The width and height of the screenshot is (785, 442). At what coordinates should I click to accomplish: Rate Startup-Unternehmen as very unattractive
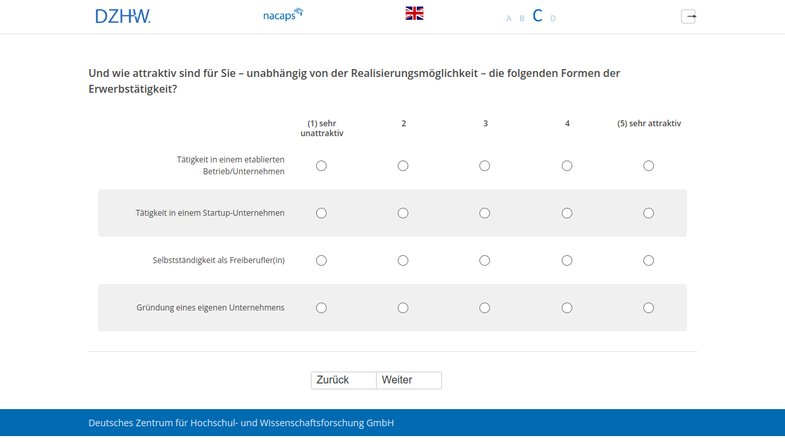pyautogui.click(x=321, y=213)
